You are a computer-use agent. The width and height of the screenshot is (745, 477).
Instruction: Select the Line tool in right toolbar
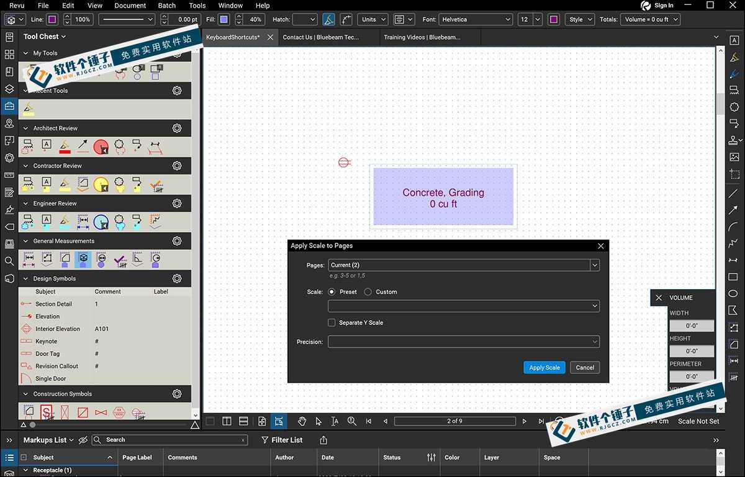point(734,193)
